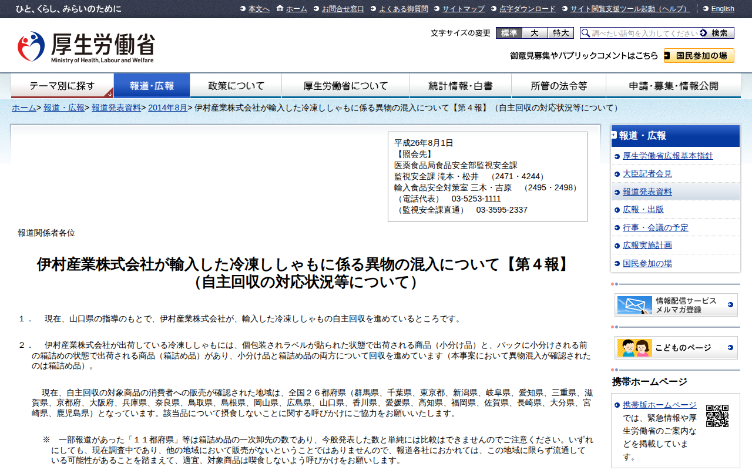The image size is (752, 470).
Task: Click the 厚生労働省 ministry logo
Action: click(x=86, y=47)
